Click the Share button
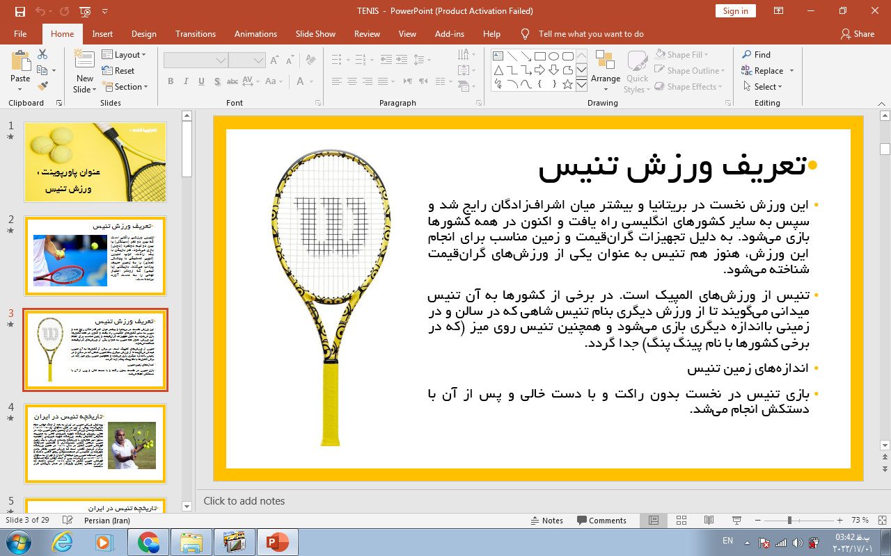 click(x=857, y=34)
